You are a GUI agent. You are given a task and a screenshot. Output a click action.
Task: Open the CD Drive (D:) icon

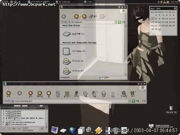click(x=67, y=62)
